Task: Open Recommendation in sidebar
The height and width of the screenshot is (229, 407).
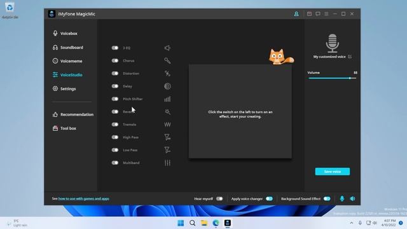Action: tap(72, 114)
